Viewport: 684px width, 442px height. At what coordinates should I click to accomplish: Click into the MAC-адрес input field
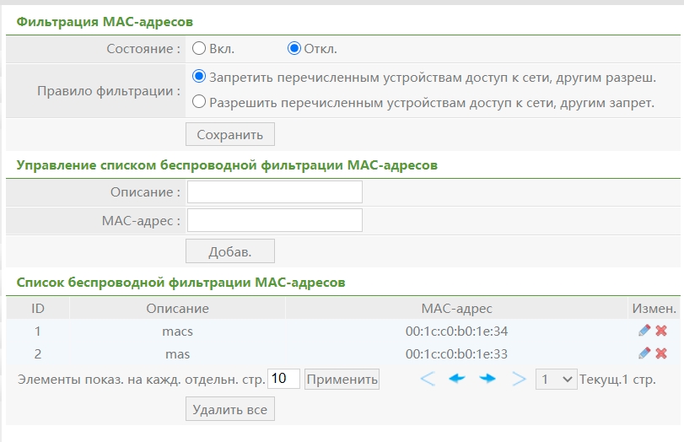[275, 221]
